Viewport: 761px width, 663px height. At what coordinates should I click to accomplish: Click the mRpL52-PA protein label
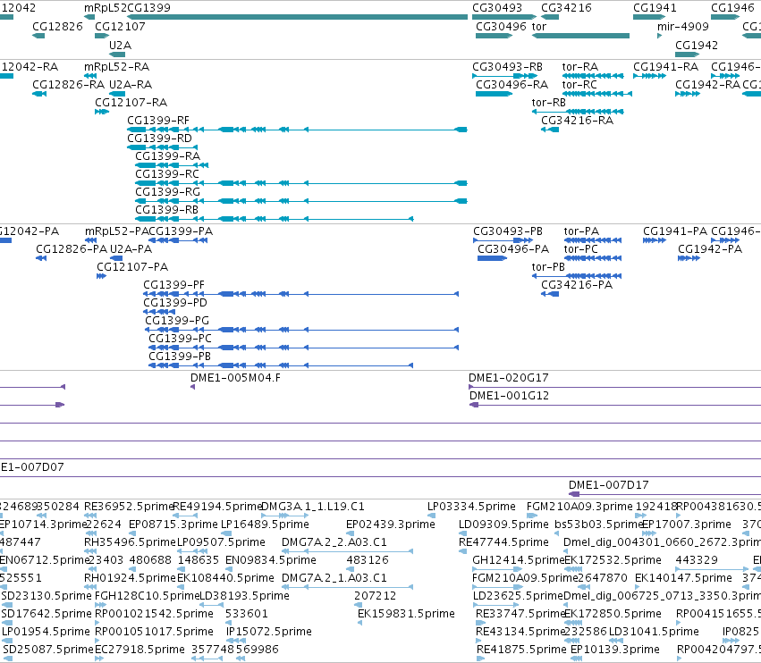(x=116, y=231)
